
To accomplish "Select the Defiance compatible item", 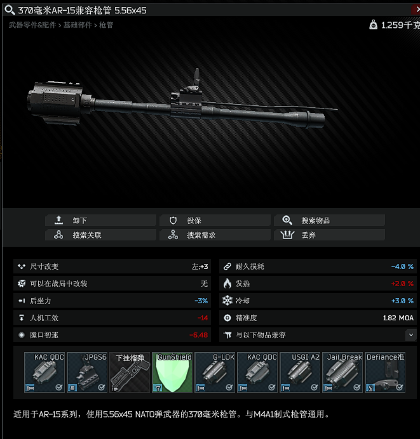I will 385,372.
